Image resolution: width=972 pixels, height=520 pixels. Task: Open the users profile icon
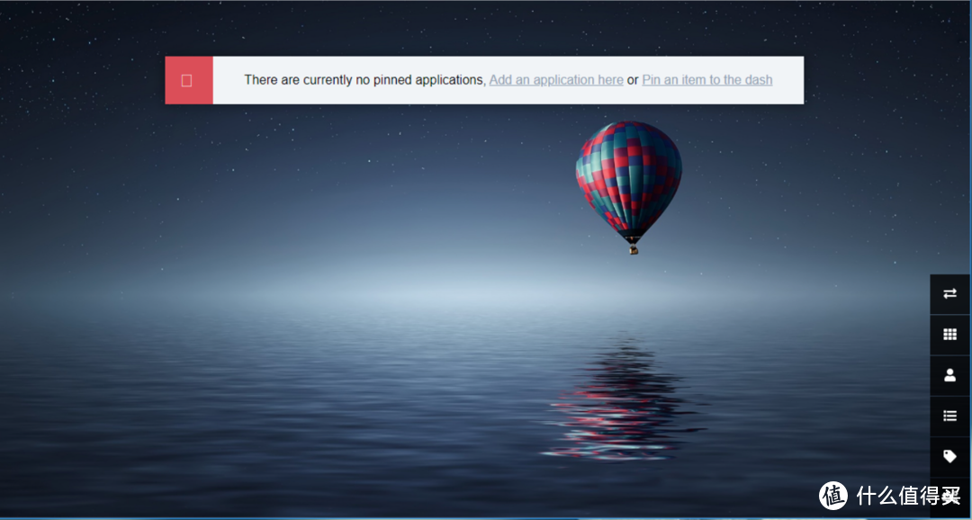click(x=949, y=375)
